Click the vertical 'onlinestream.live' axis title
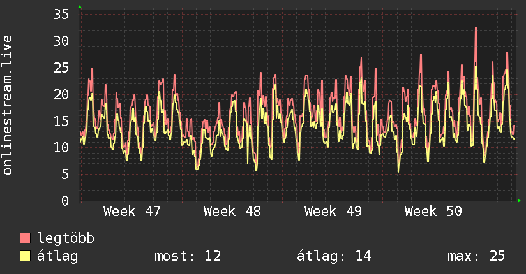 coord(7,105)
